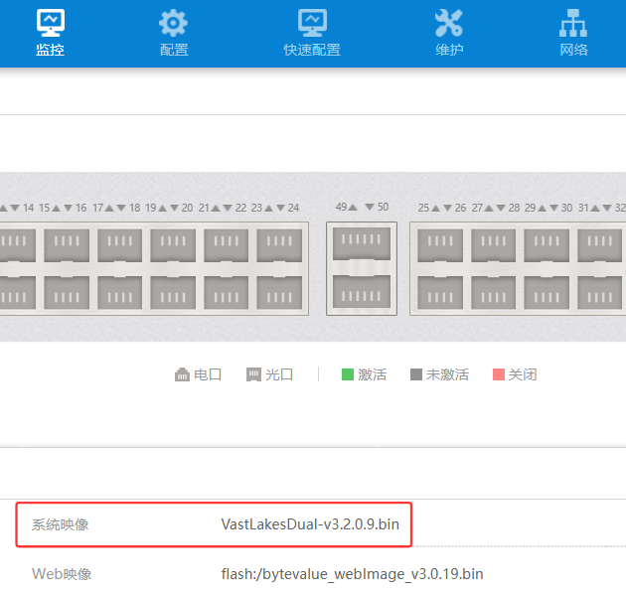Open the 监控 monitoring tab
Viewport: 626px width, 591px height.
click(50, 33)
